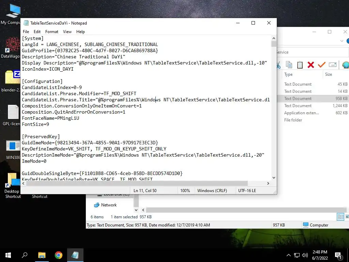Screen dimensions: 349x262
Task: Open the Help menu in Notepad
Action: (x=80, y=32)
